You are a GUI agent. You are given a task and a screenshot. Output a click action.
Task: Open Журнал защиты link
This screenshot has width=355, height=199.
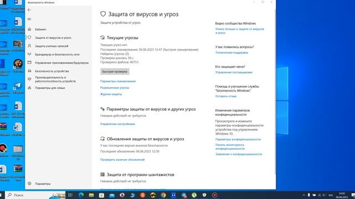tap(111, 94)
